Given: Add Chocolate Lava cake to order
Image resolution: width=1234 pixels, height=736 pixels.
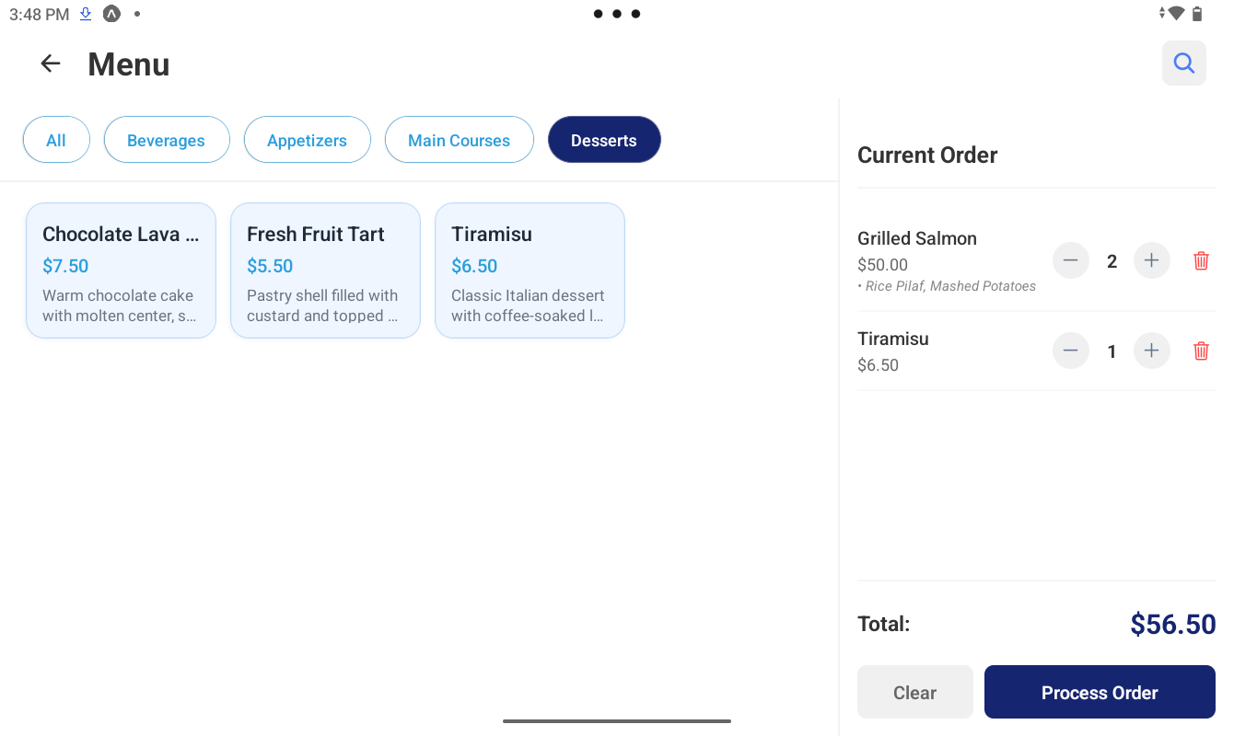Looking at the screenshot, I should click(x=121, y=270).
